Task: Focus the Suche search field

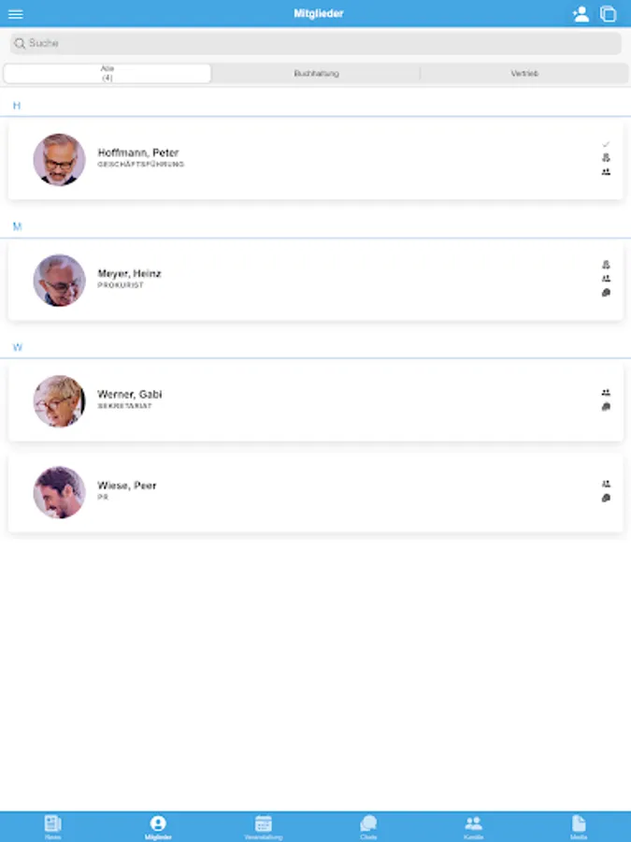Action: tap(316, 43)
